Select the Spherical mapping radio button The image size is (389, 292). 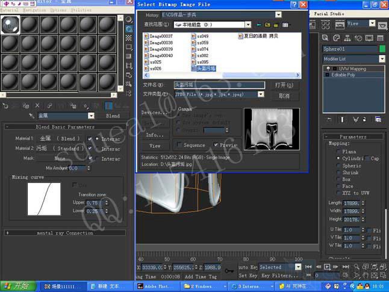pos(338,166)
